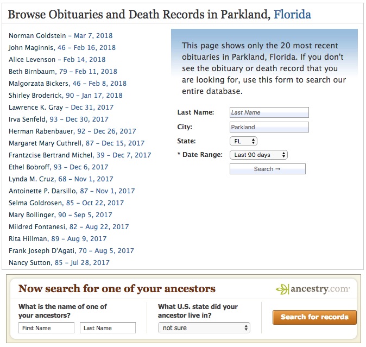Image resolution: width=366 pixels, height=347 pixels.
Task: Open John Maginnis obituary entry
Action: coord(62,48)
